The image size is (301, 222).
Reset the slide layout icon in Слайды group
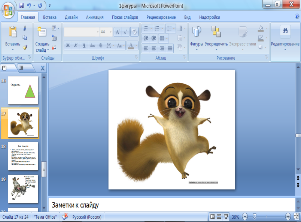54,37
